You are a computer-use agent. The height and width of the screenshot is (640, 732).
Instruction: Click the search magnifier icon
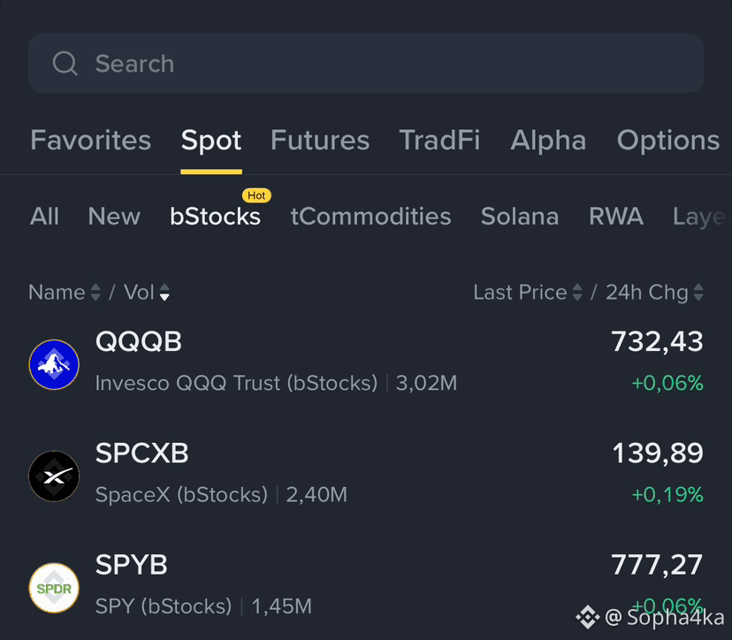click(65, 63)
